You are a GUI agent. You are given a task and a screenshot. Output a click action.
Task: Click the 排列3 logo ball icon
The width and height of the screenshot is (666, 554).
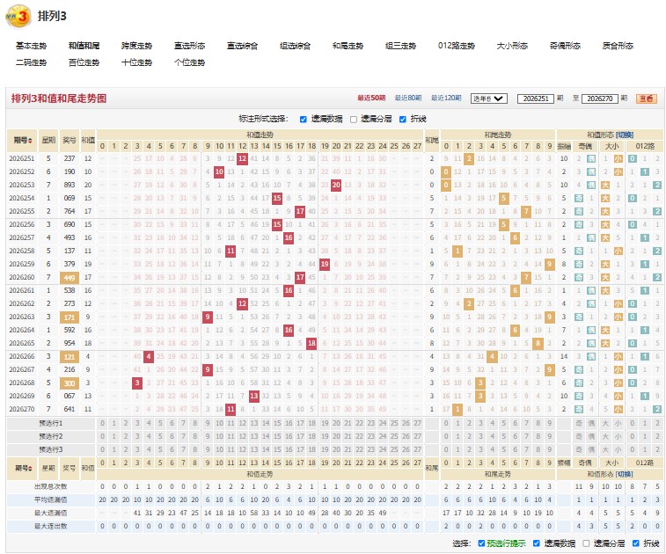pos(18,16)
